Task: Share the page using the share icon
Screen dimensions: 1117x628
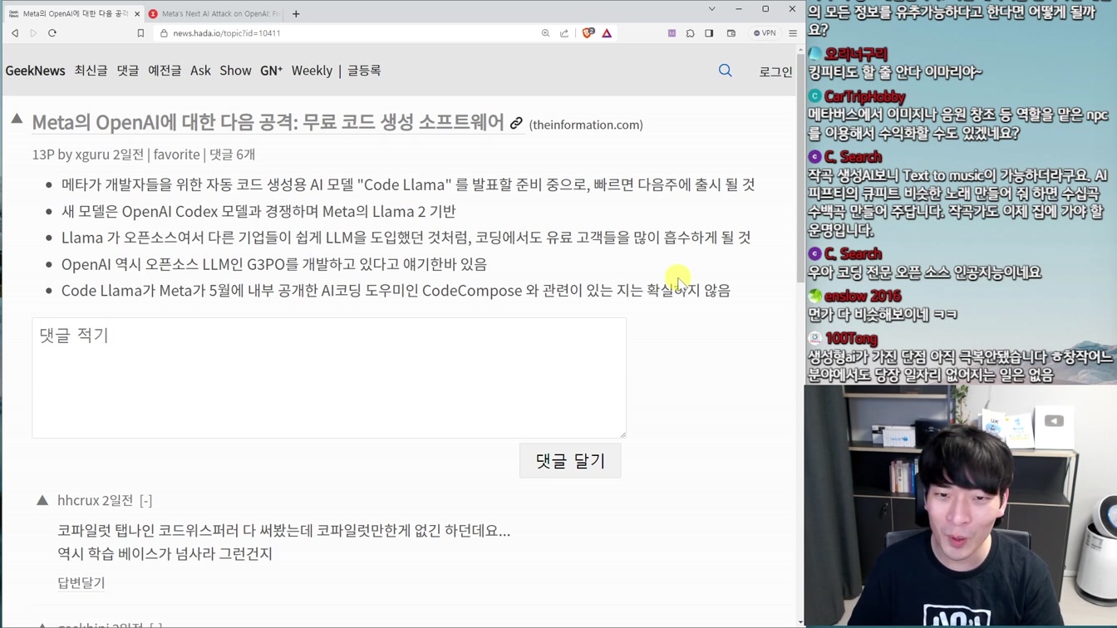Action: tap(564, 33)
